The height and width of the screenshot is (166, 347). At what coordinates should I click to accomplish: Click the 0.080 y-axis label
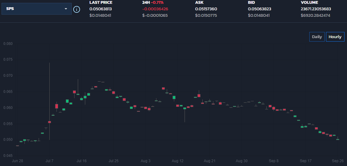coord(8,44)
